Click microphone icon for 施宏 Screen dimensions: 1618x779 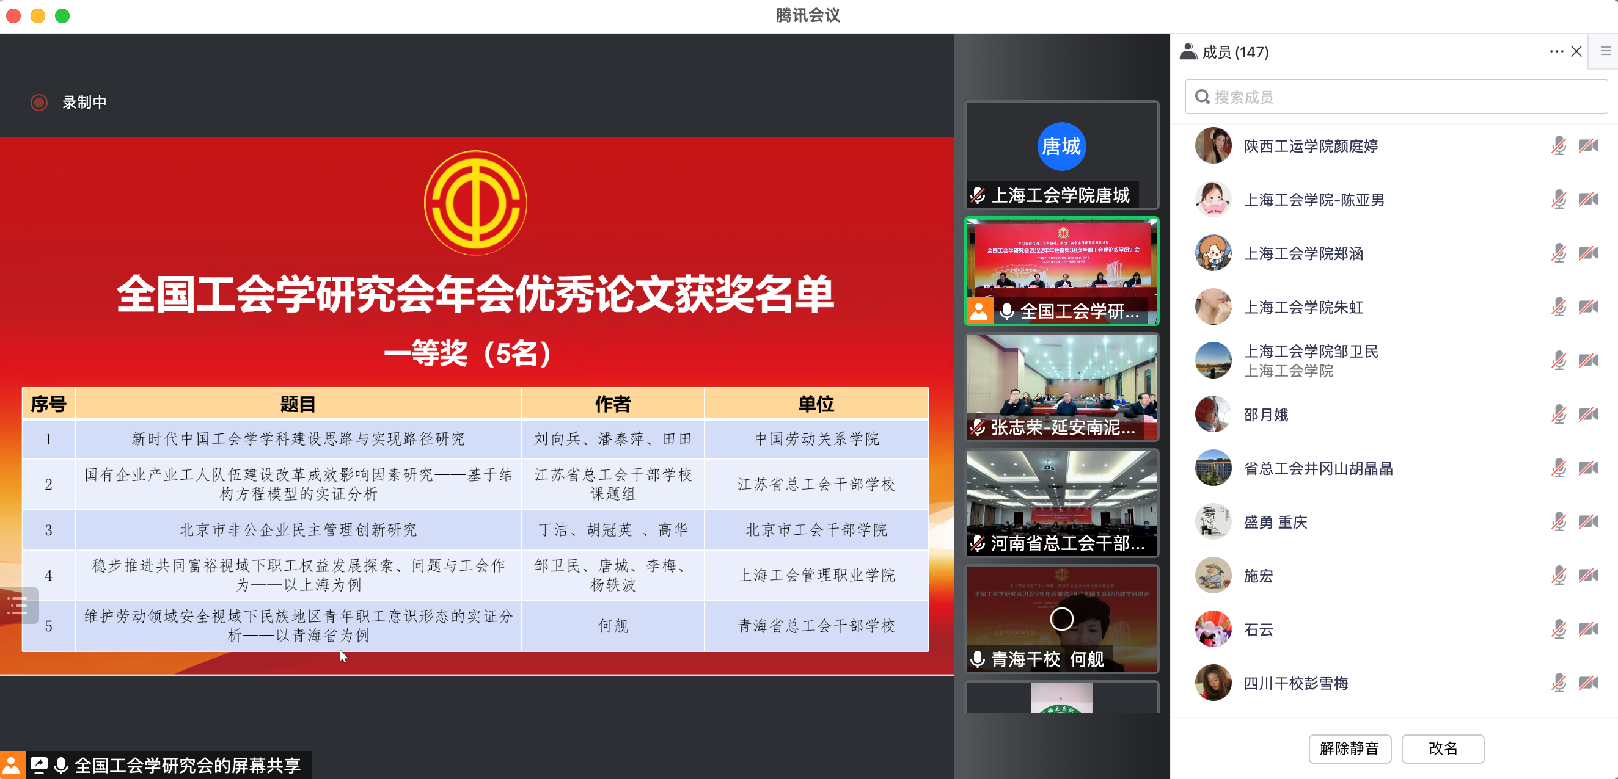[1558, 576]
